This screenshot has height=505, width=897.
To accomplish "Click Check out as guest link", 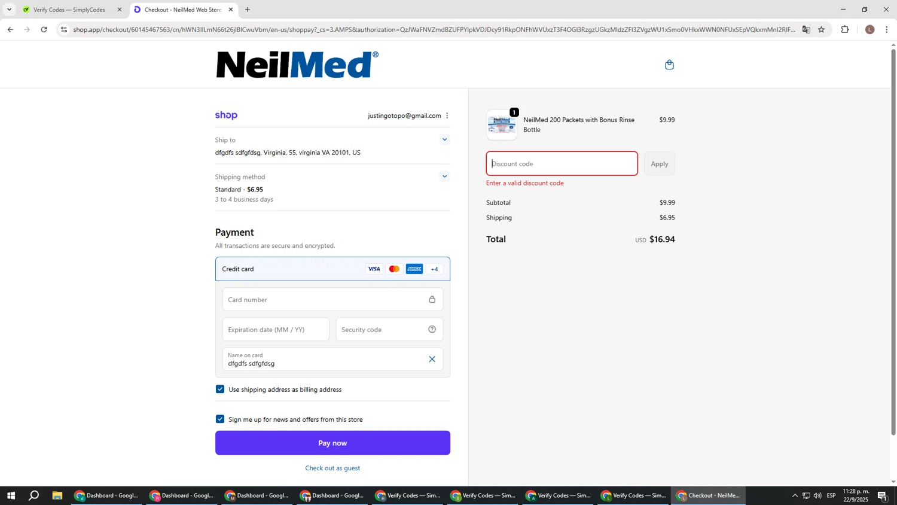I will click(332, 469).
